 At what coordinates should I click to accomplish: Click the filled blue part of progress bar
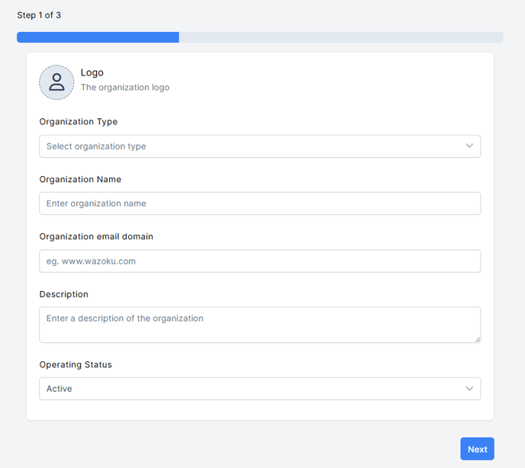tap(98, 37)
